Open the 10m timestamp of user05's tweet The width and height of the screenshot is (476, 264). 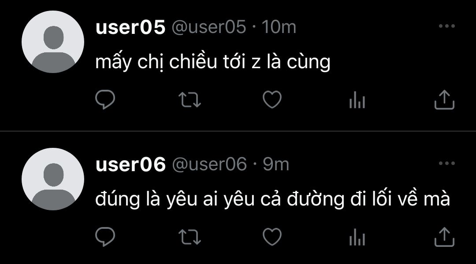tap(279, 27)
